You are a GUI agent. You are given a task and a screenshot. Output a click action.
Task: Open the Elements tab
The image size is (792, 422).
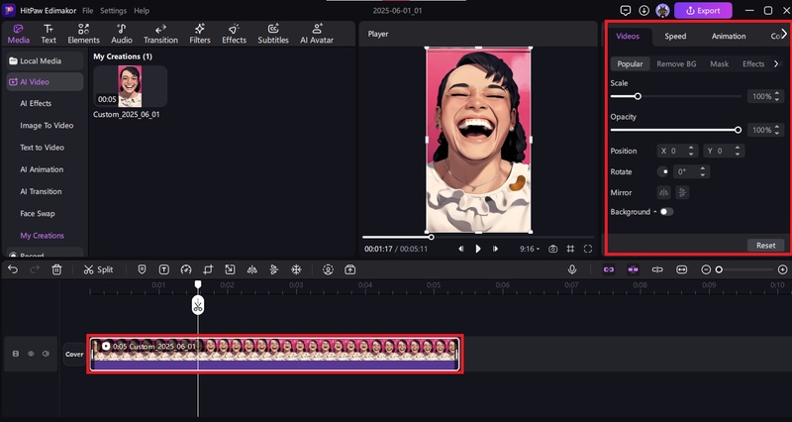point(83,34)
